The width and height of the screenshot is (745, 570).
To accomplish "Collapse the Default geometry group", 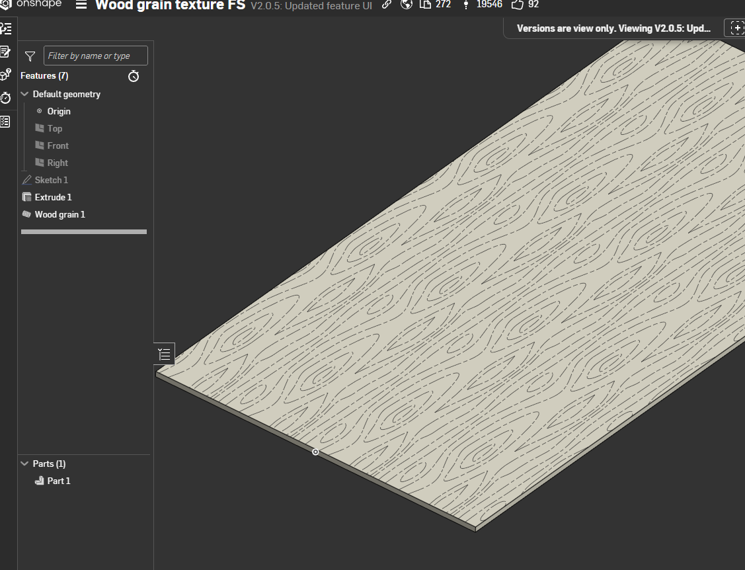I will (24, 94).
